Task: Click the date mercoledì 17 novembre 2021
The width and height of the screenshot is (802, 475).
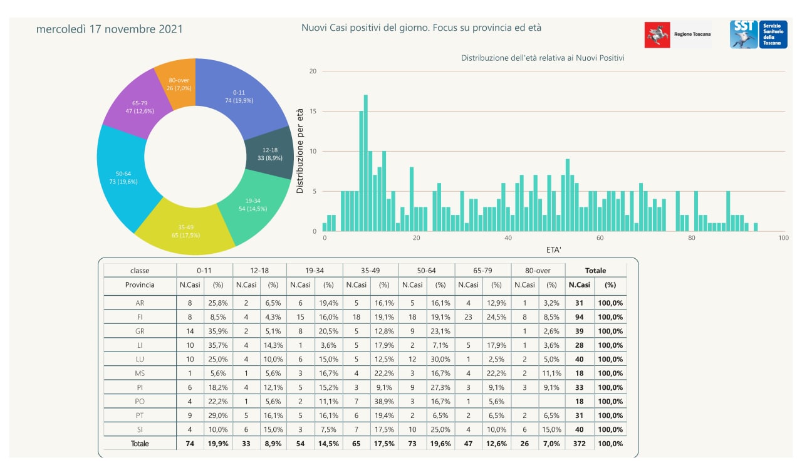Action: pyautogui.click(x=110, y=29)
